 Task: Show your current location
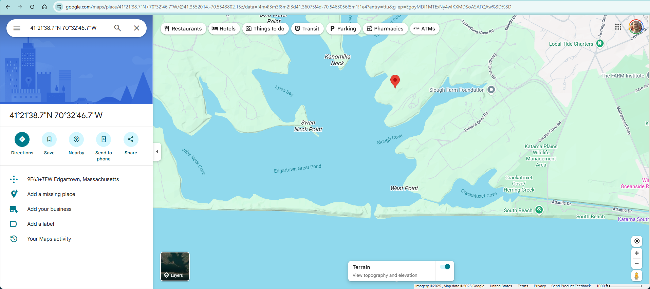pyautogui.click(x=636, y=241)
